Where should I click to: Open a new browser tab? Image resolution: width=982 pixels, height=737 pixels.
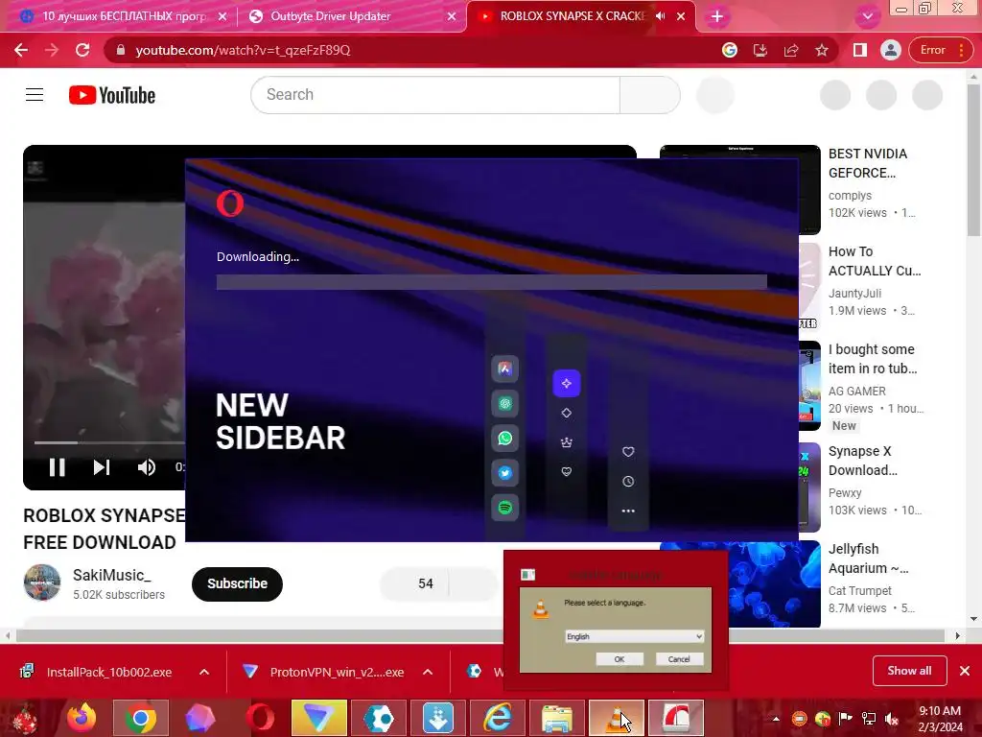coord(717,17)
